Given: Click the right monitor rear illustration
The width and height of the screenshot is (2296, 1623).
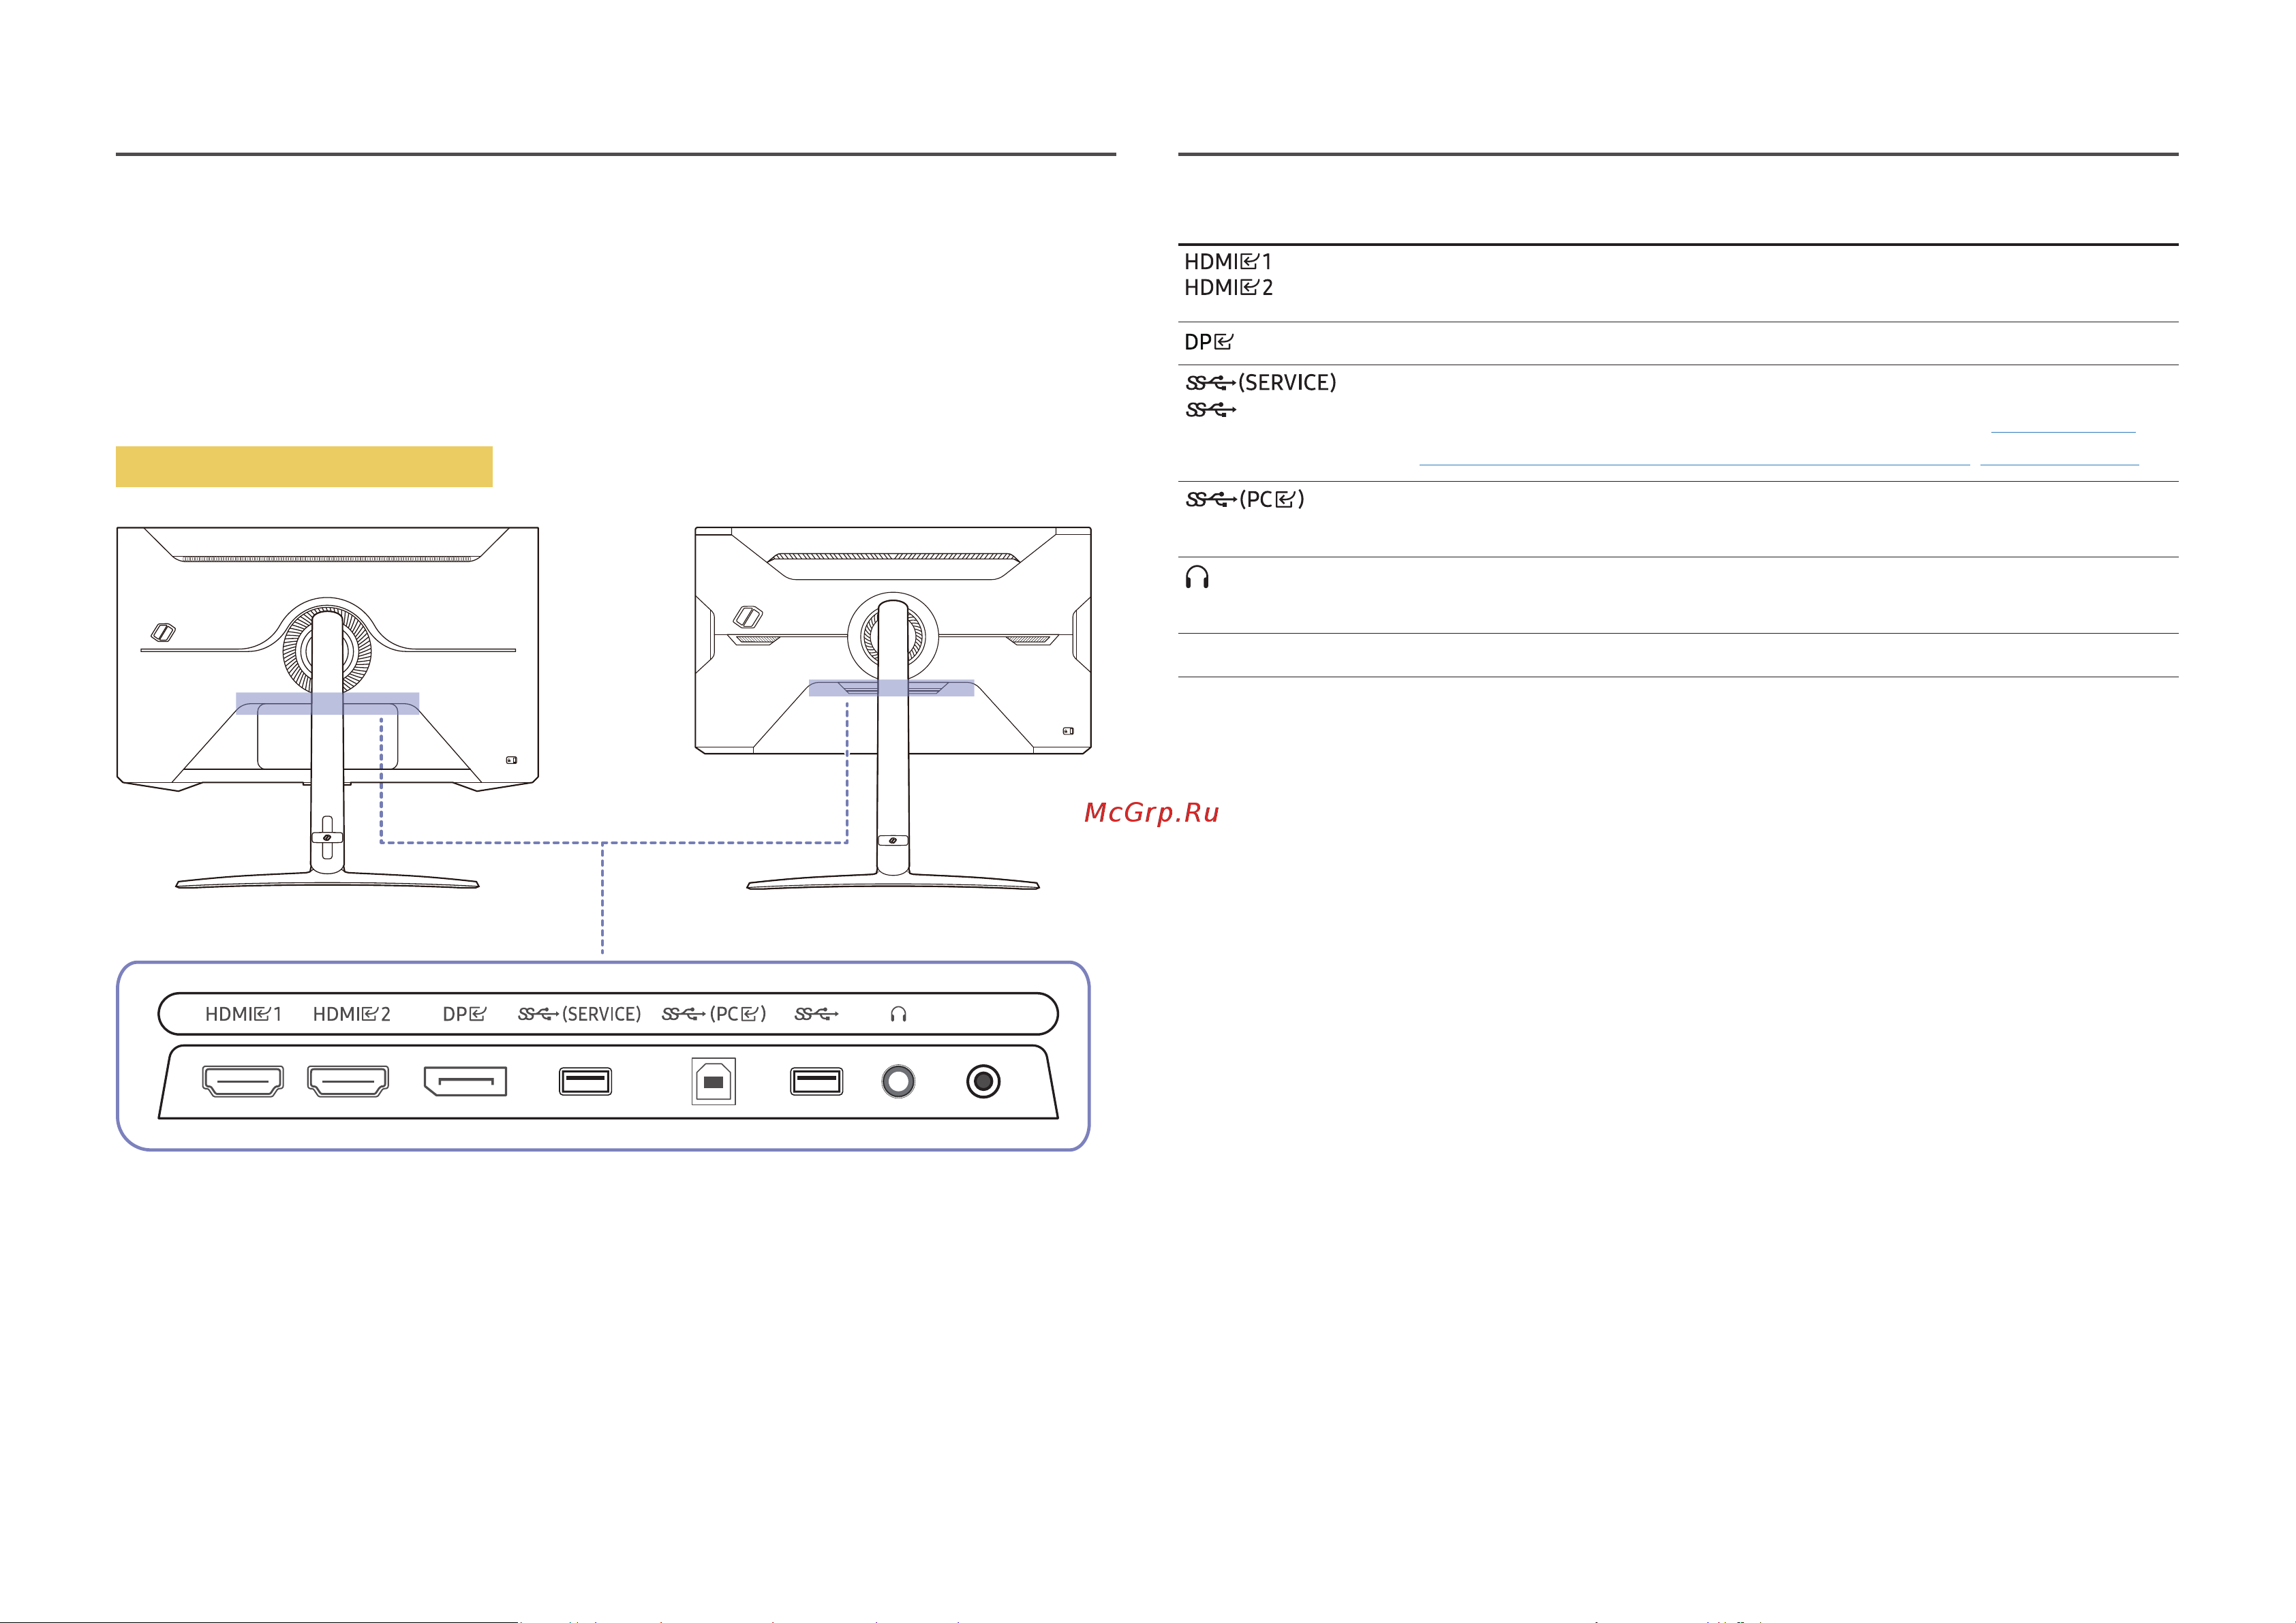Looking at the screenshot, I should (893, 708).
